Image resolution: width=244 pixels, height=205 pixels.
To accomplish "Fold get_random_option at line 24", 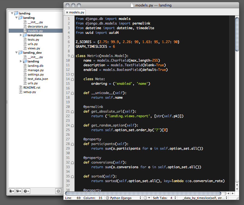I will point(72,126).
